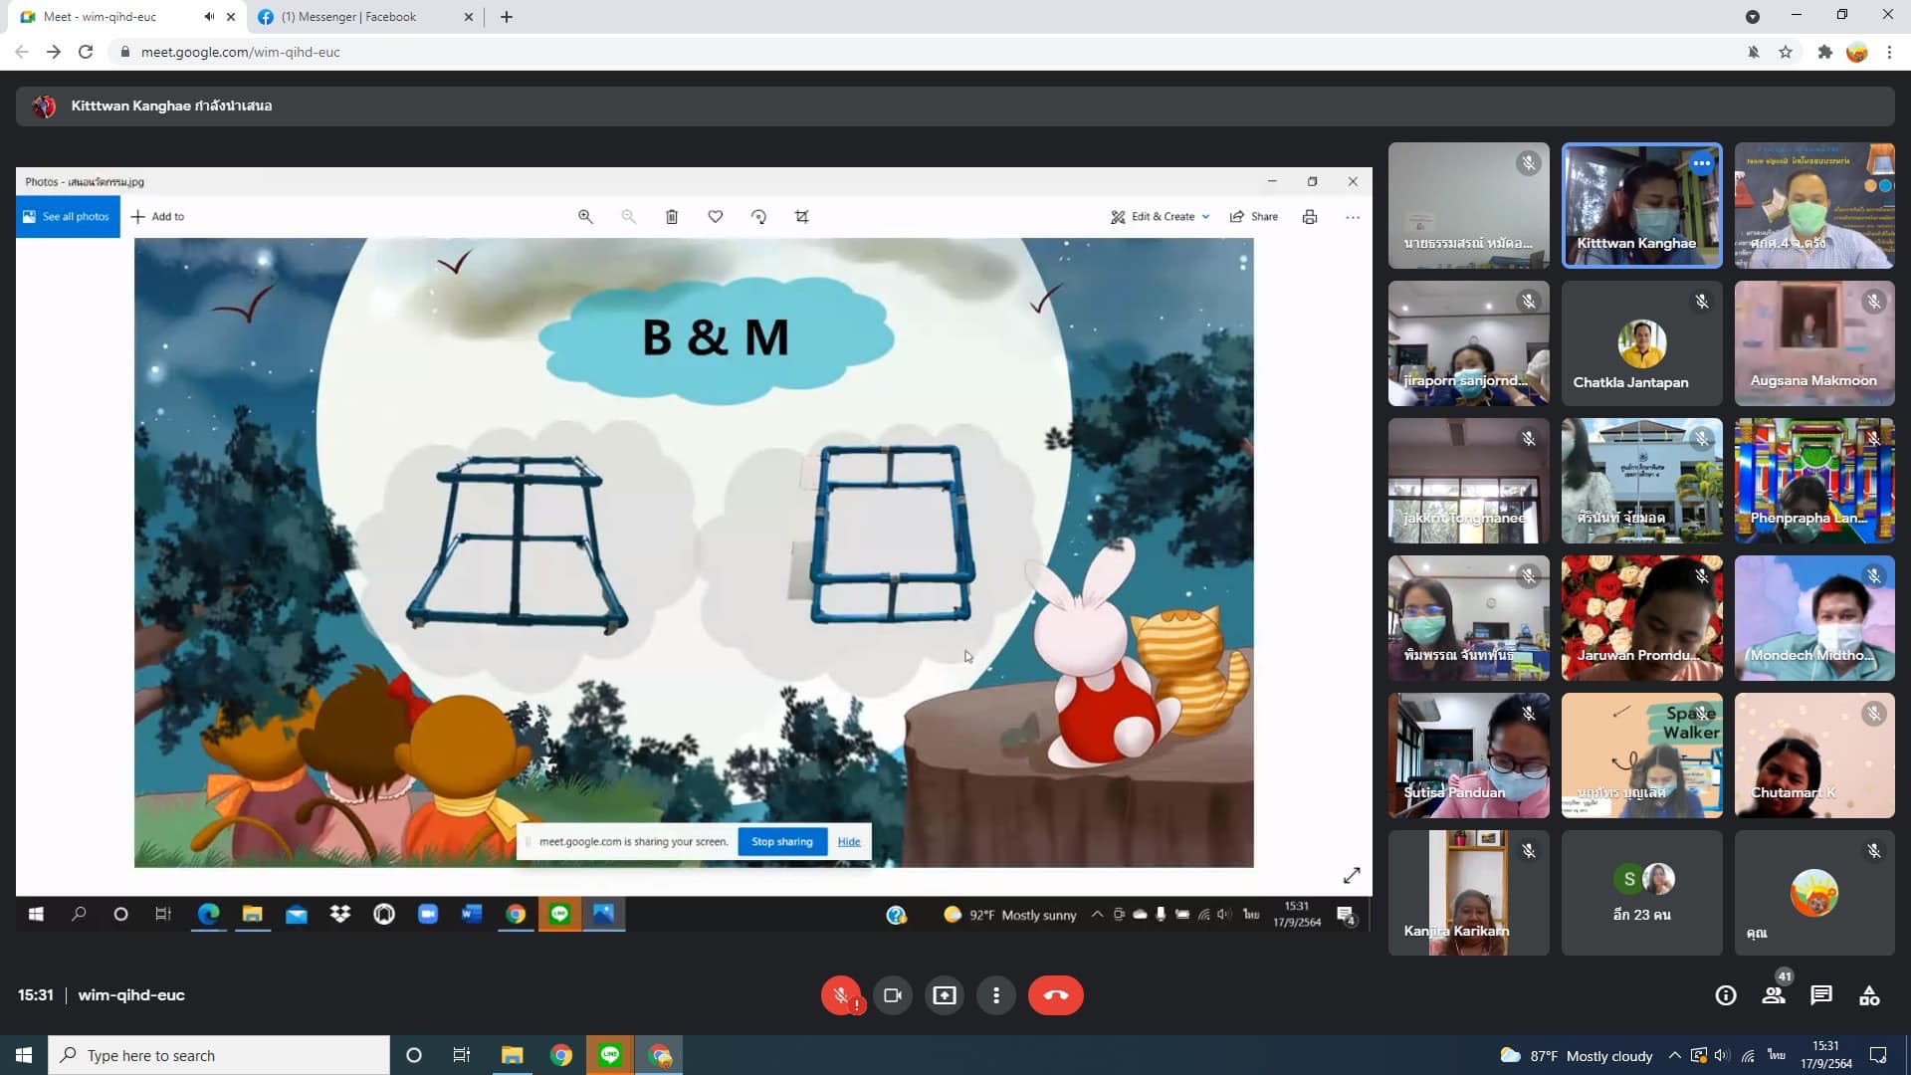Open Photos see more ellipsis
Viewport: 1911px width, 1075px height.
[x=1353, y=216]
